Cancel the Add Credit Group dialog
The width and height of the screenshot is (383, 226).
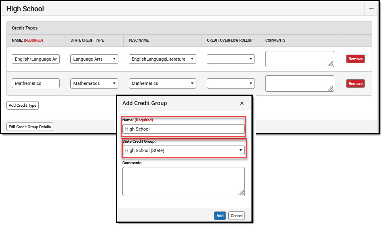(236, 216)
